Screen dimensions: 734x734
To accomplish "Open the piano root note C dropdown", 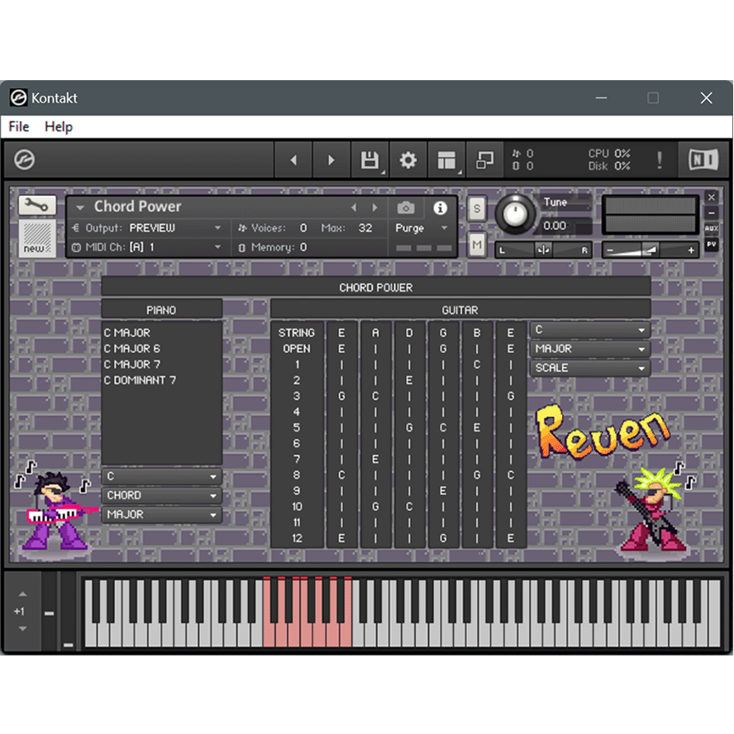I will click(161, 476).
